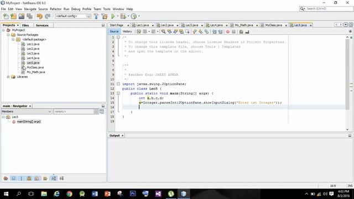Click the Save All toolbar icon
This screenshot has height=199, width=354.
click(x=29, y=16)
